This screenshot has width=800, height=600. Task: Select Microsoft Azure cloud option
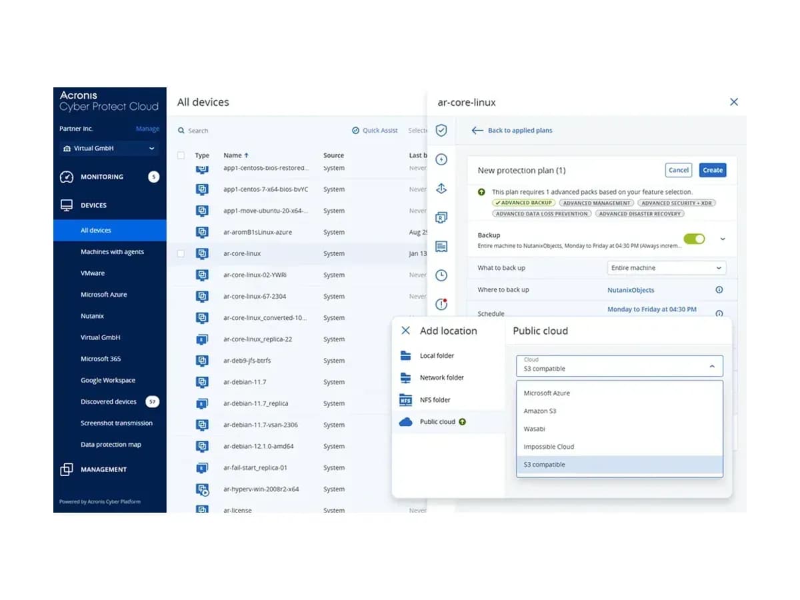[619, 393]
